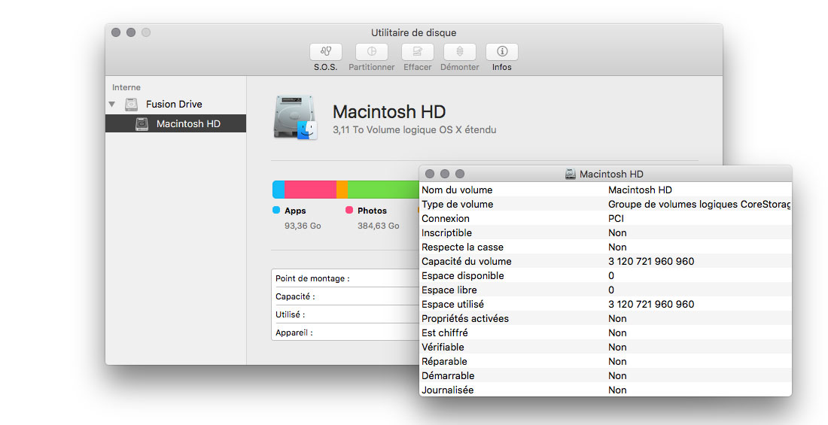Click the sidebar Macintosh HD volume icon
828x425 pixels.
142,123
